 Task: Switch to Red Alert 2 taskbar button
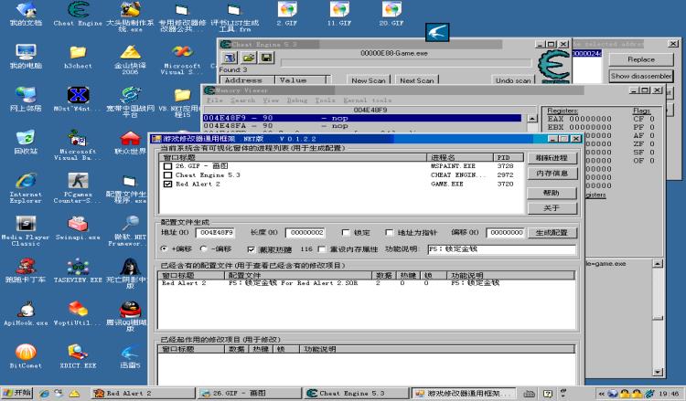pyautogui.click(x=144, y=393)
